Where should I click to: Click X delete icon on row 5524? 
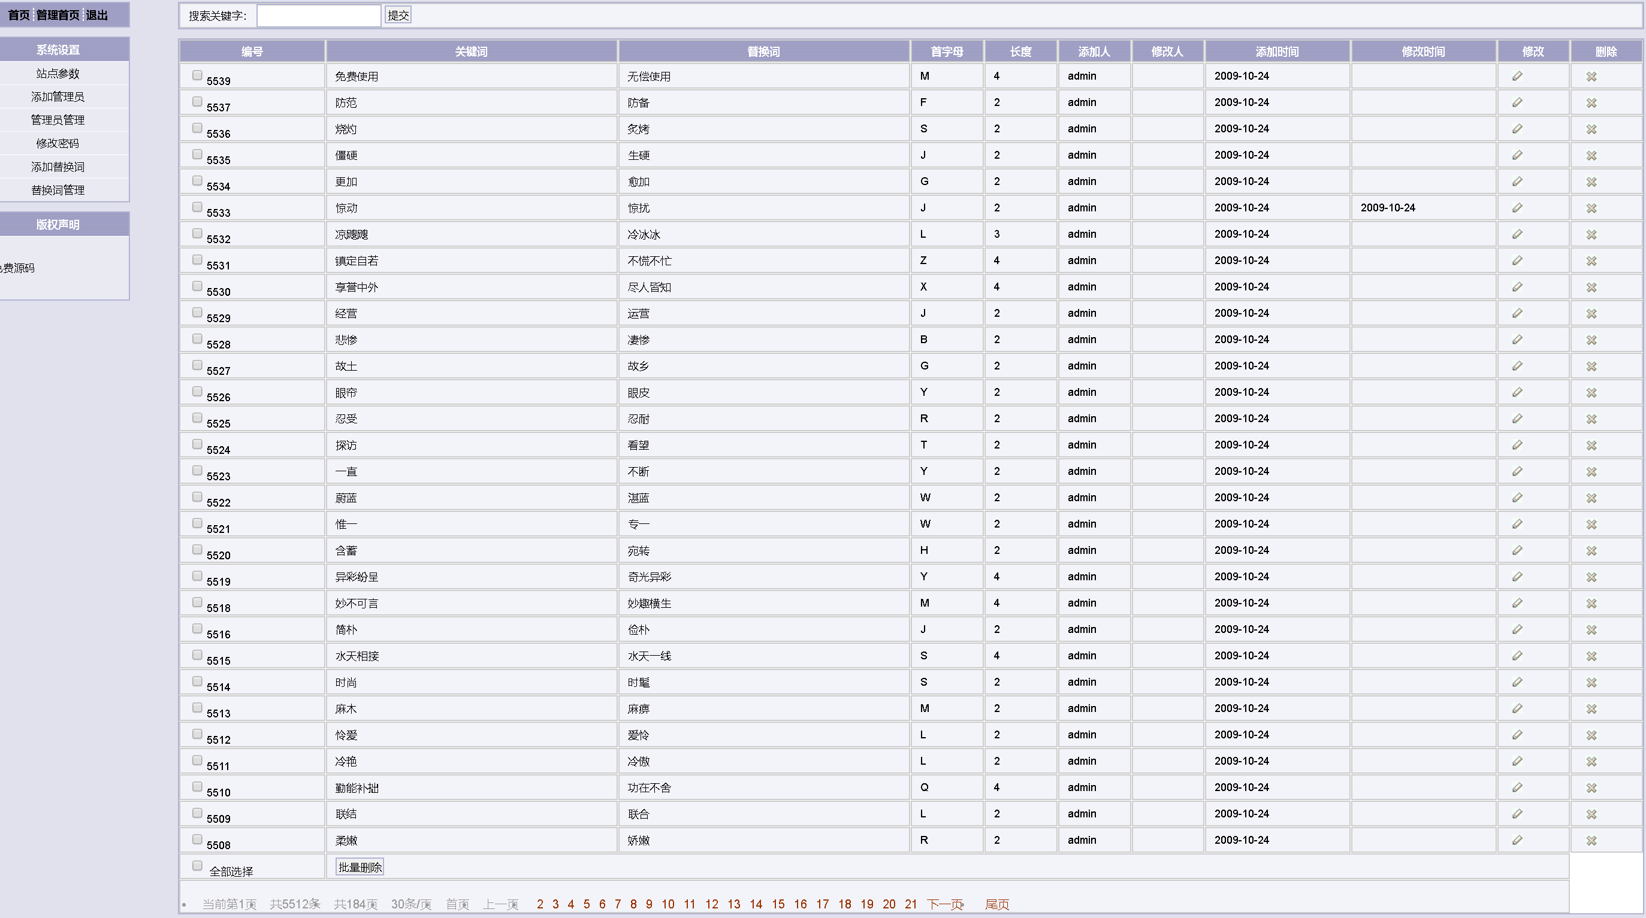tap(1591, 445)
